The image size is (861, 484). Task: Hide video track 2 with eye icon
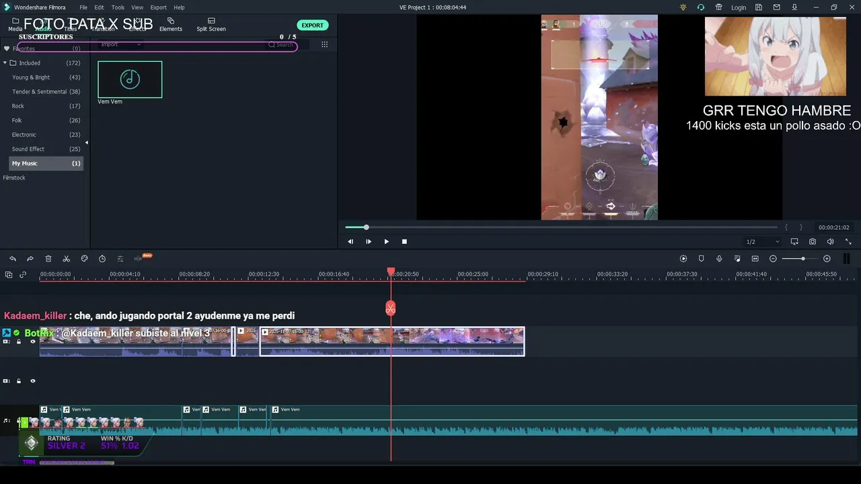[x=32, y=341]
